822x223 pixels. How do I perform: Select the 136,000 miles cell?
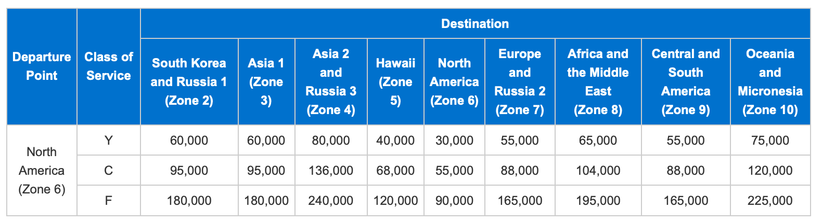(331, 170)
